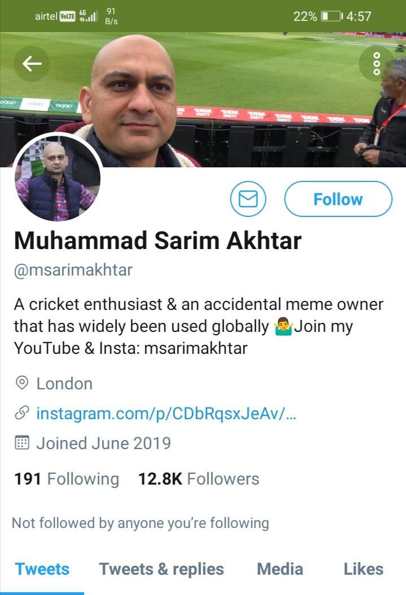
Task: Open the three-dot overflow menu
Action: click(377, 64)
